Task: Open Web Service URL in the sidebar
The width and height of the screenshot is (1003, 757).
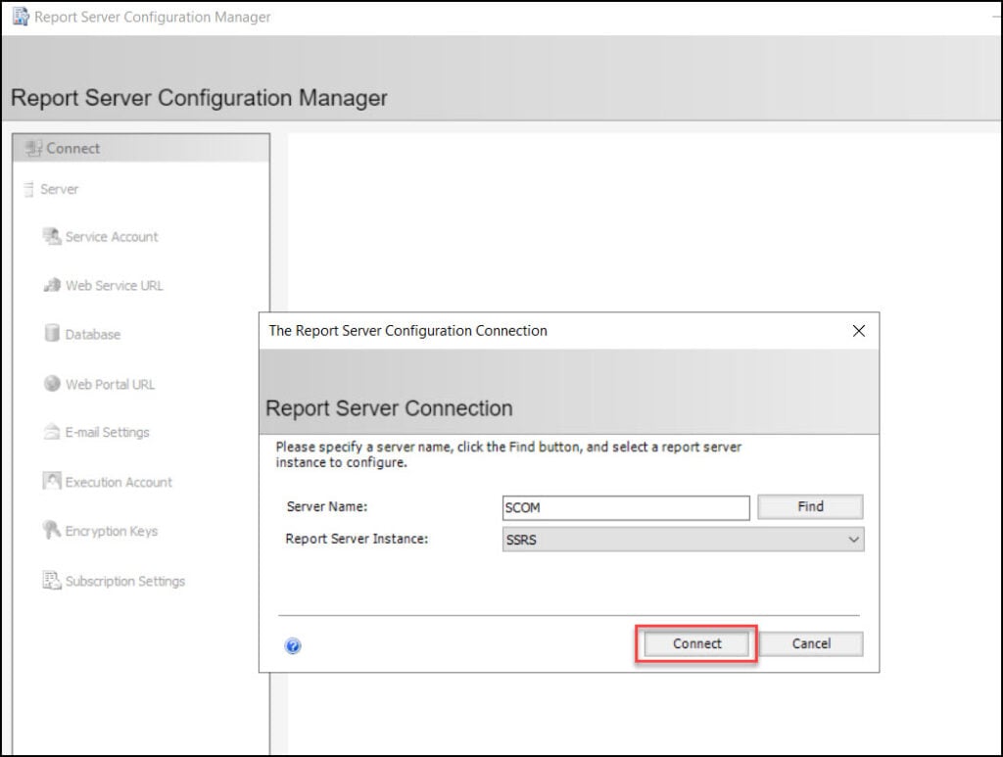Action: click(103, 285)
